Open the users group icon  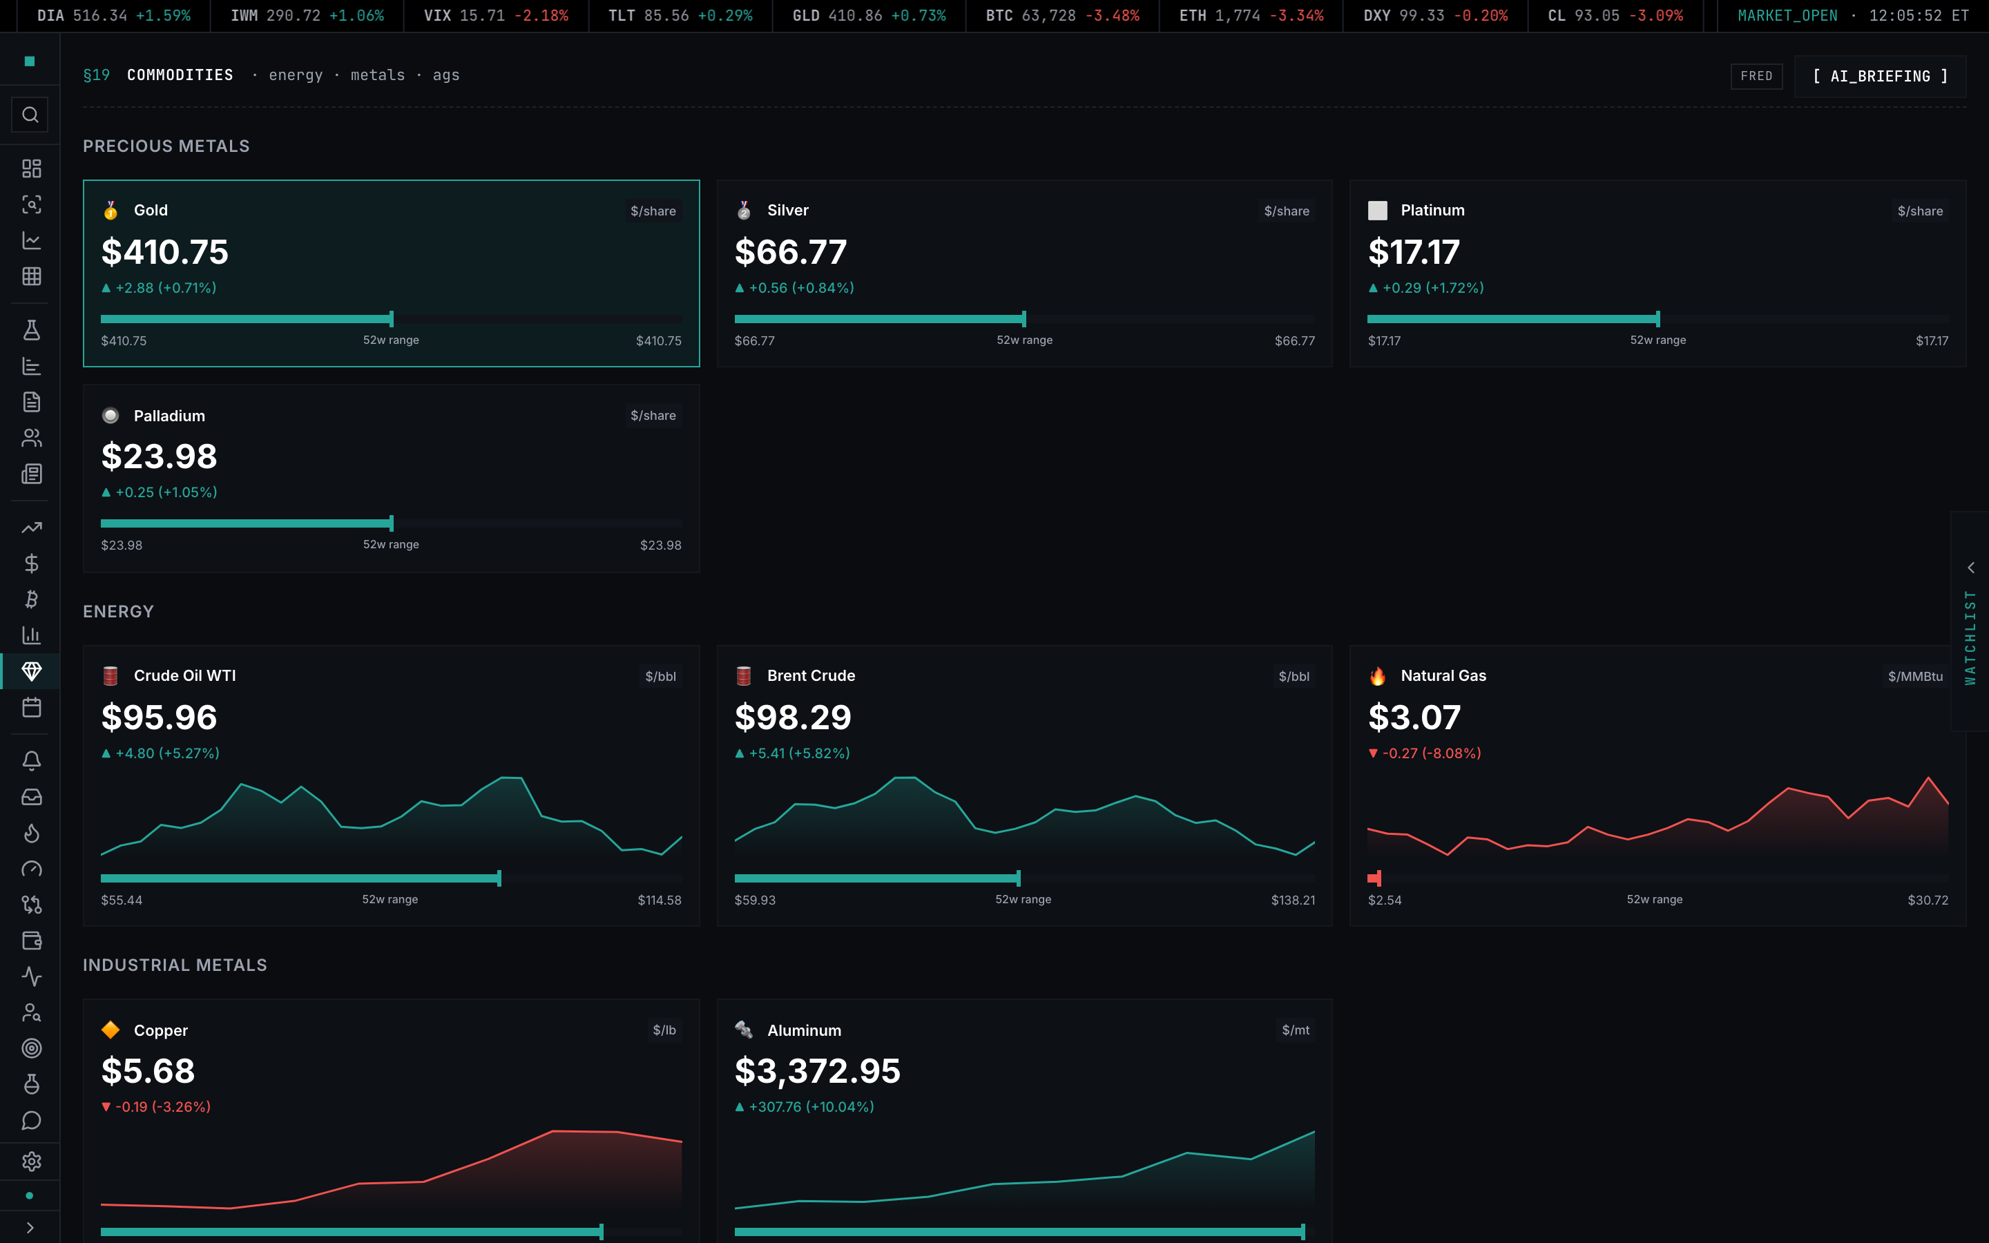point(31,439)
